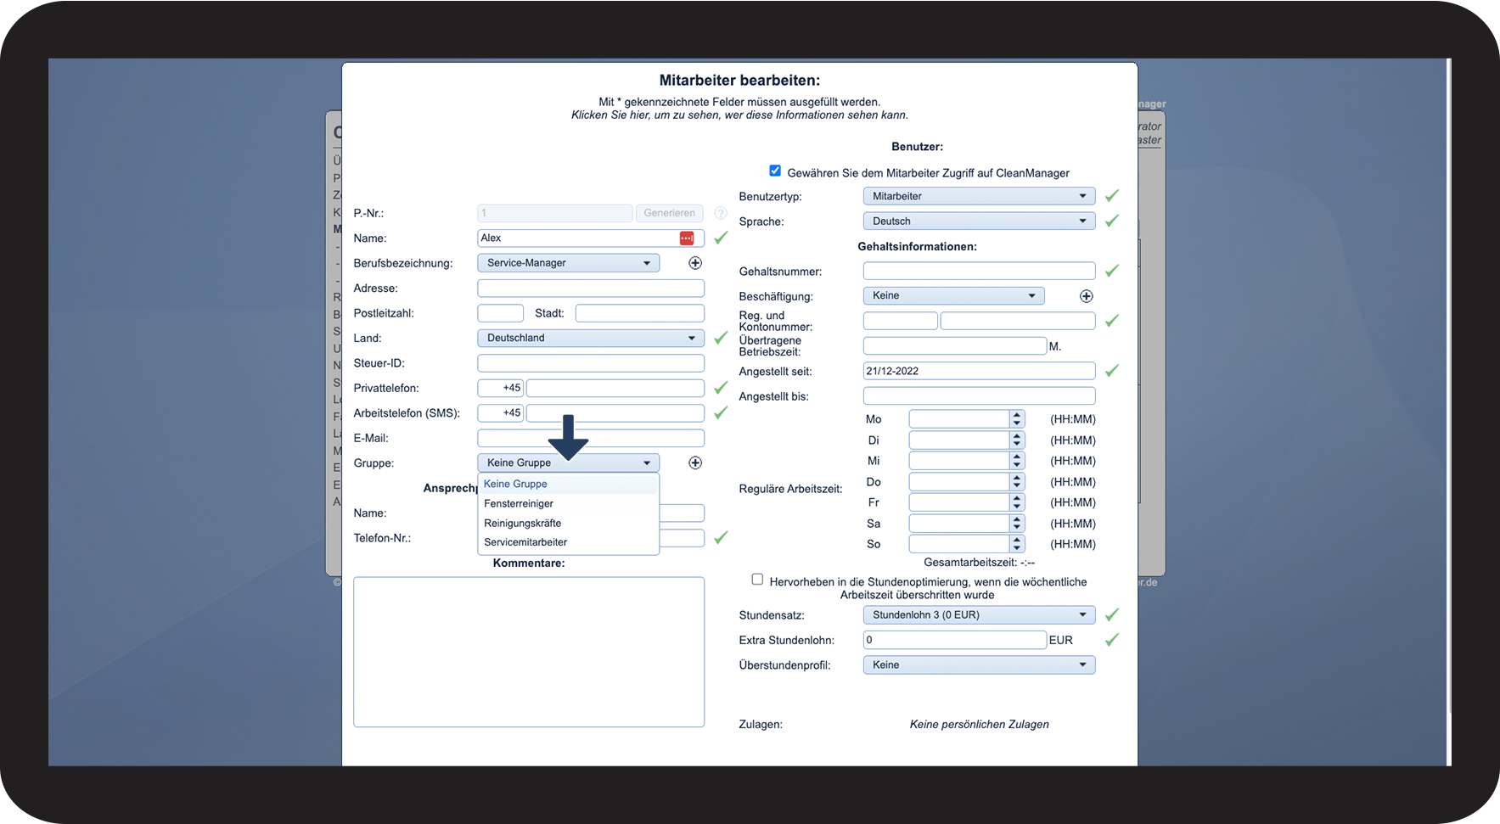Click the Mo working hours field
The height and width of the screenshot is (824, 1500).
(x=960, y=419)
